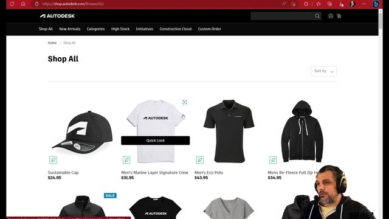Go to the browser home page

[23, 4]
